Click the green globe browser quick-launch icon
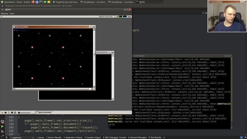This screenshot has height=139, width=247. click(x=15, y=112)
